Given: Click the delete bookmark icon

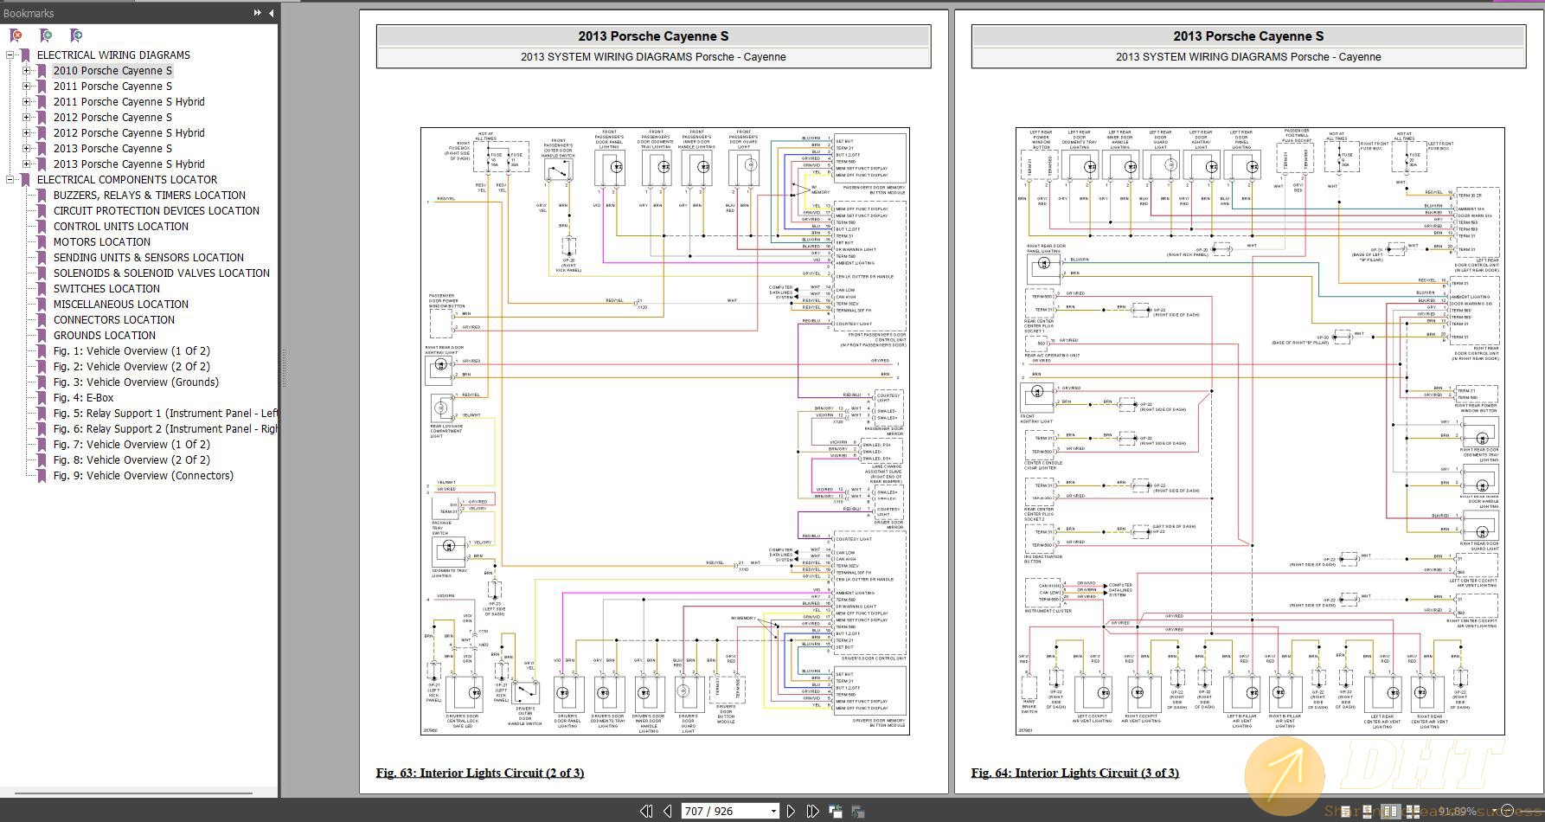Looking at the screenshot, I should (x=16, y=35).
